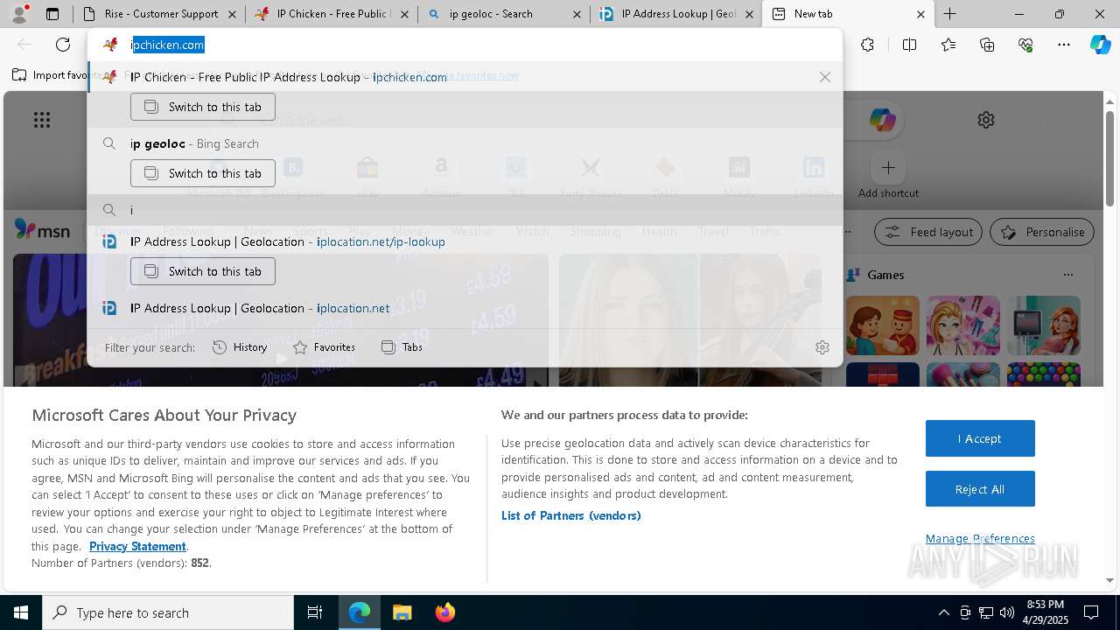Toggle split screen view
The width and height of the screenshot is (1120, 630).
click(x=909, y=45)
